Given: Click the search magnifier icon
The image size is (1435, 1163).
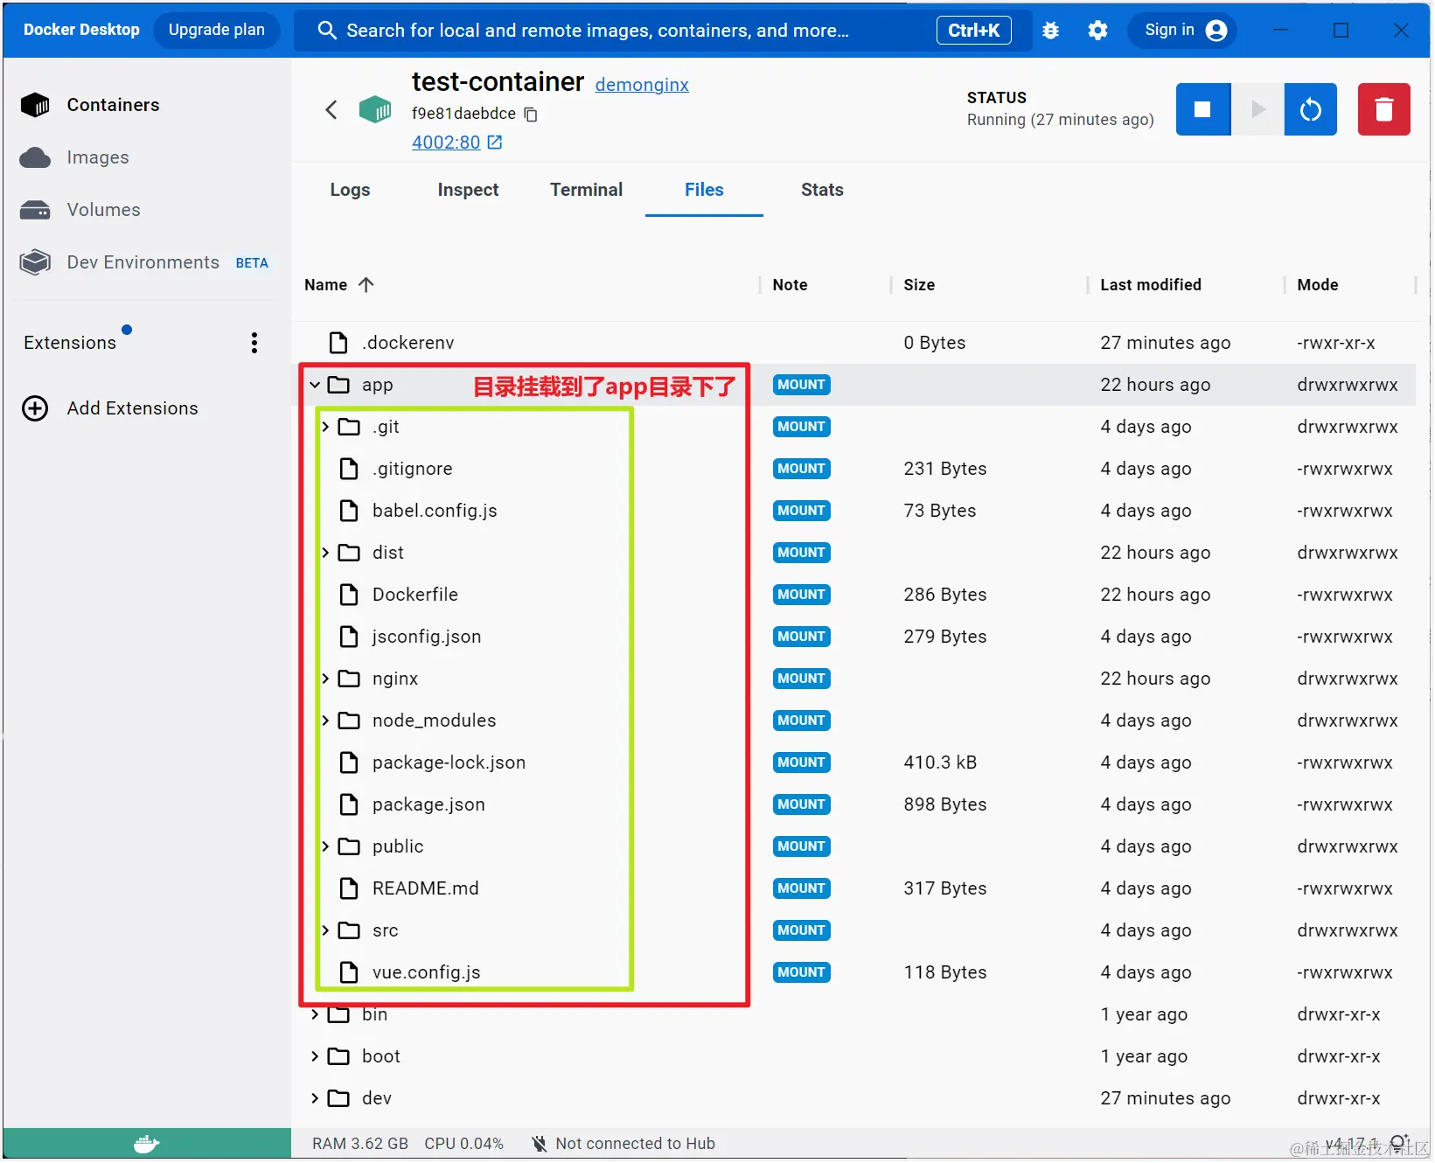Looking at the screenshot, I should (x=327, y=31).
